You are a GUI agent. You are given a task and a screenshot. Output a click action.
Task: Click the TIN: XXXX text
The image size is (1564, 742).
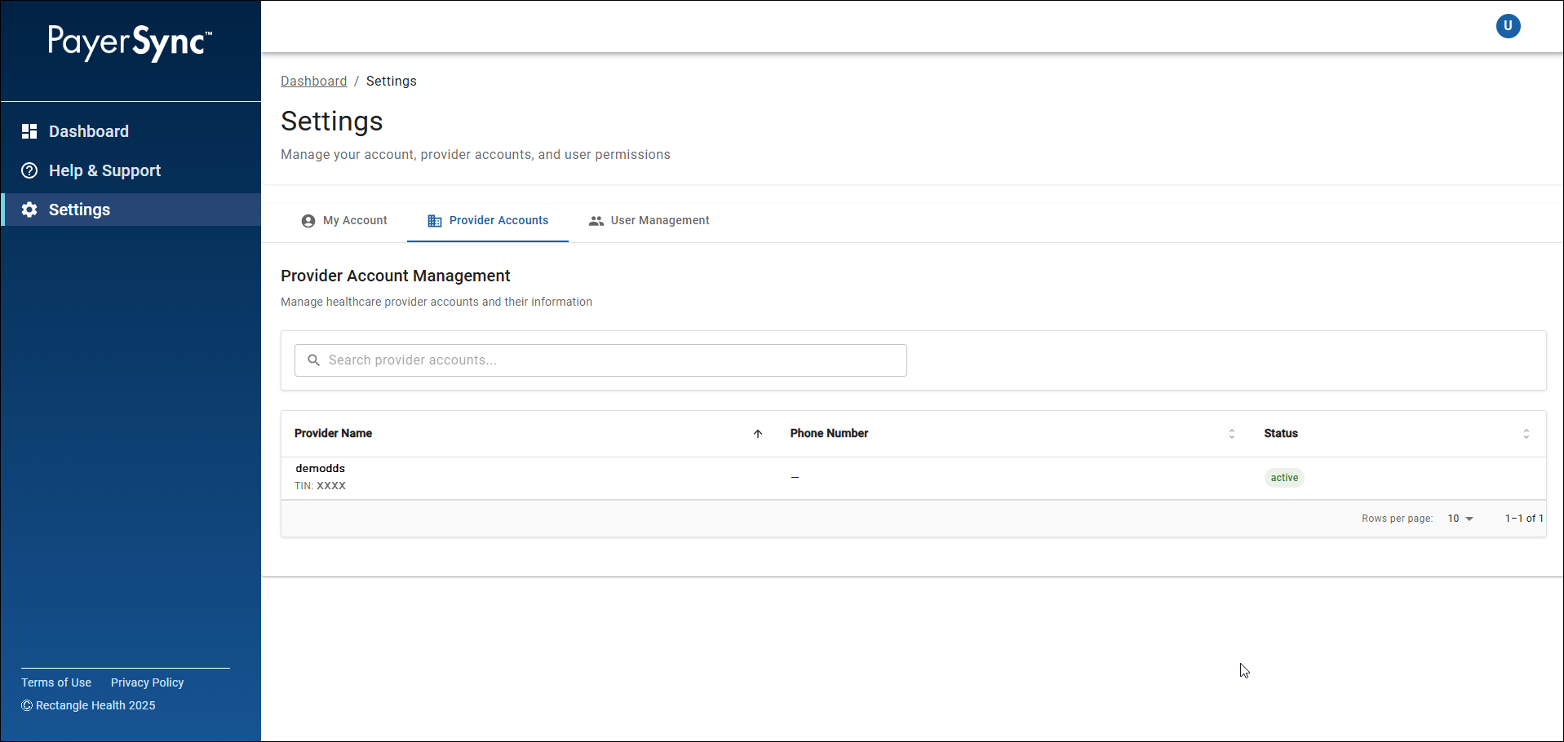tap(321, 486)
